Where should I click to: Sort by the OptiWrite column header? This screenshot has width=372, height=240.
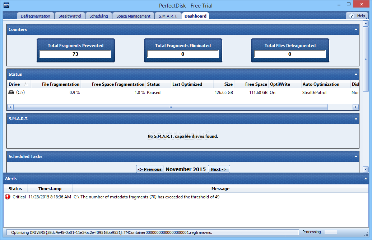click(285, 84)
